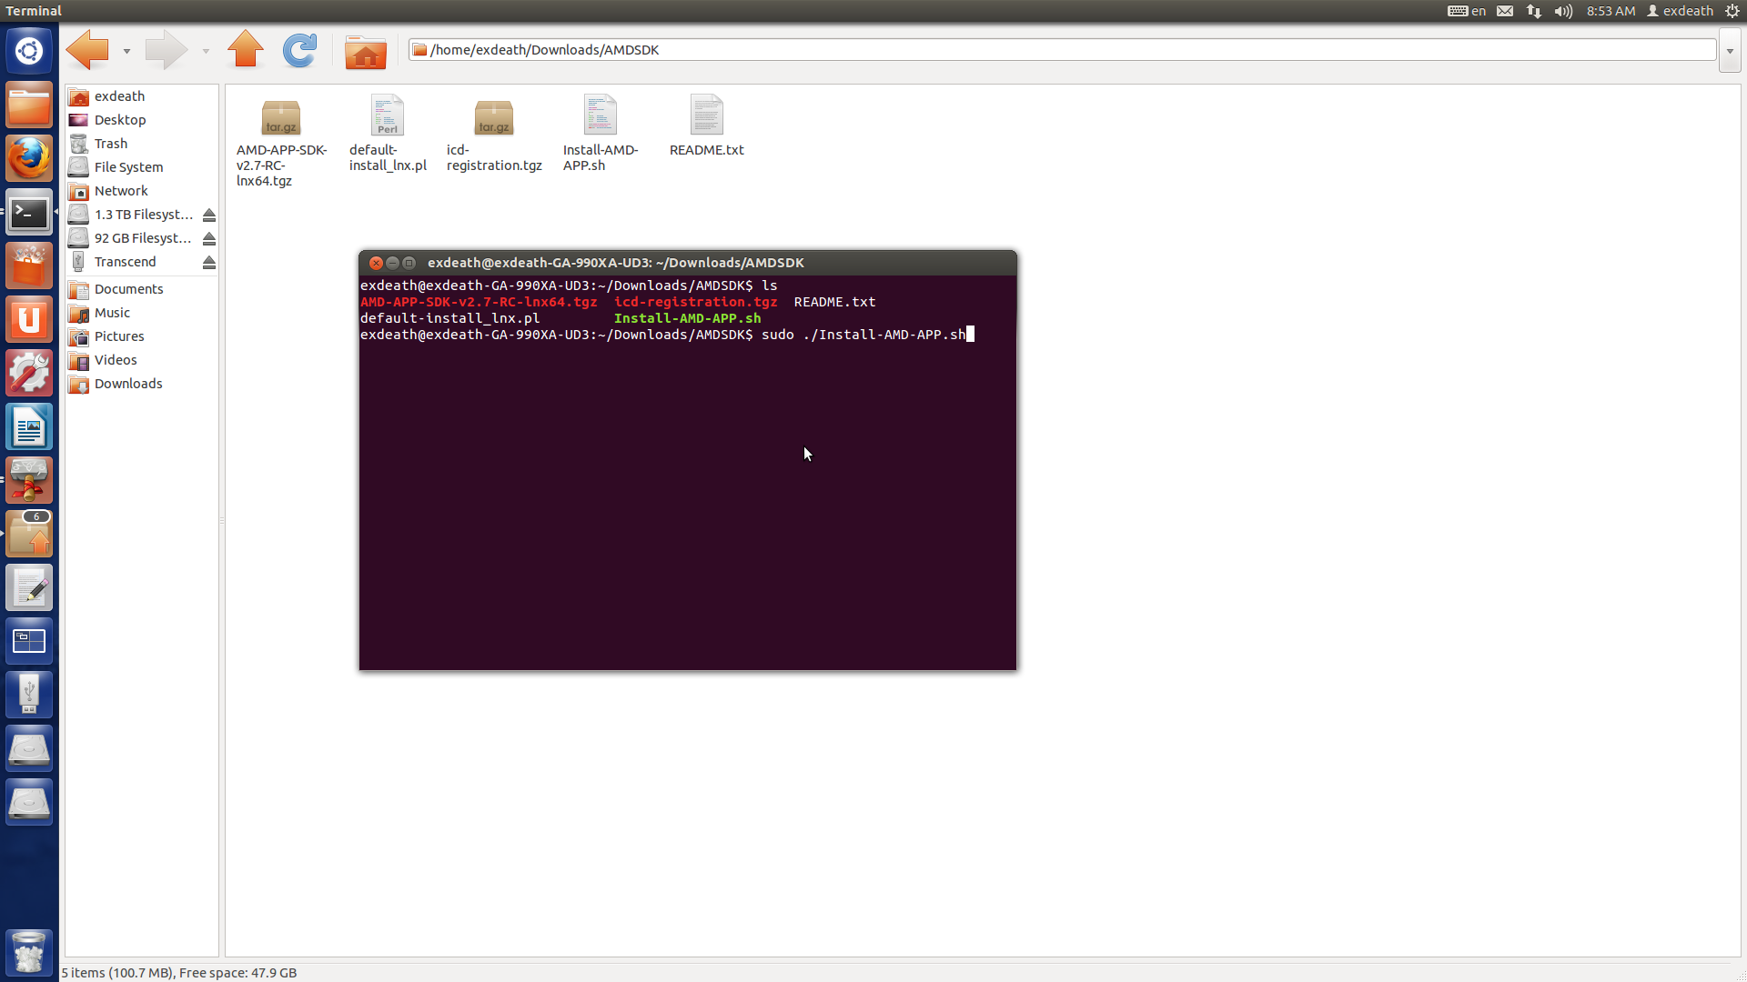Click default-install_lnx.pl in terminal output
The height and width of the screenshot is (982, 1747).
coord(449,318)
